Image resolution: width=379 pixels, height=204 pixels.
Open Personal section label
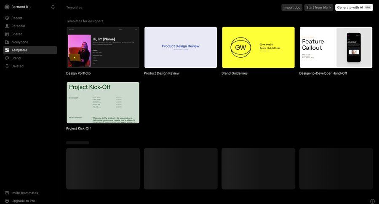(x=18, y=26)
